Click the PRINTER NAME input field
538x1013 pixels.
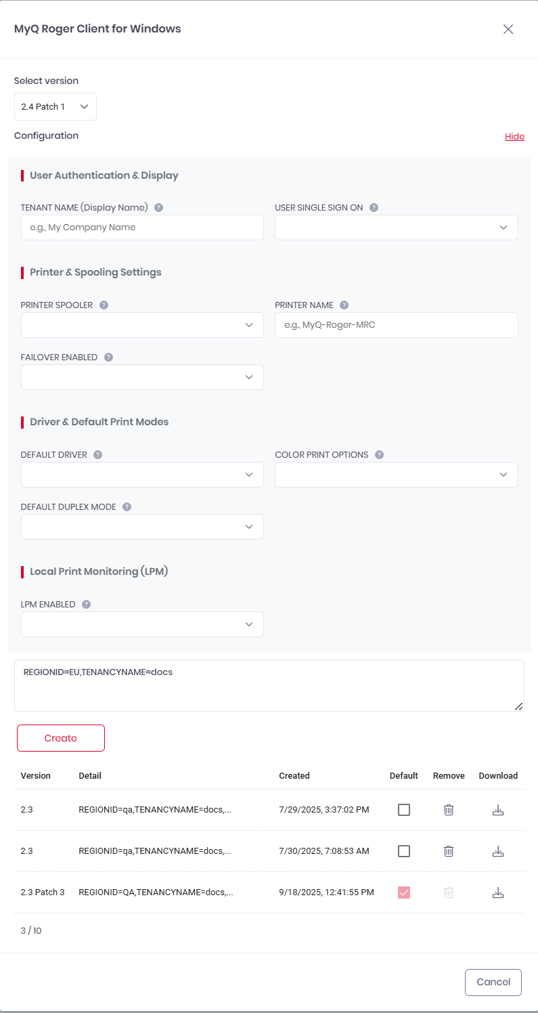pyautogui.click(x=396, y=325)
